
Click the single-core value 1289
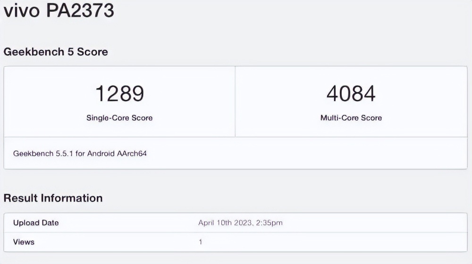click(x=119, y=93)
